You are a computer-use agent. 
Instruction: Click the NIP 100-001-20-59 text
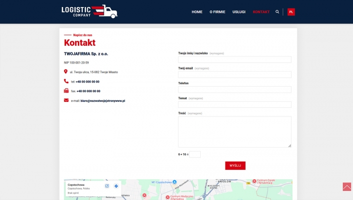click(x=76, y=62)
